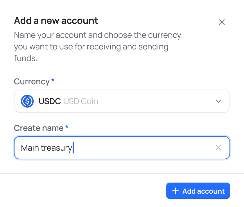Click the dollar sign inside the currency icon
Viewport: 244px width, 207px height.
click(27, 101)
